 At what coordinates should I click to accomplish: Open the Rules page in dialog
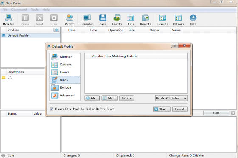(x=65, y=80)
